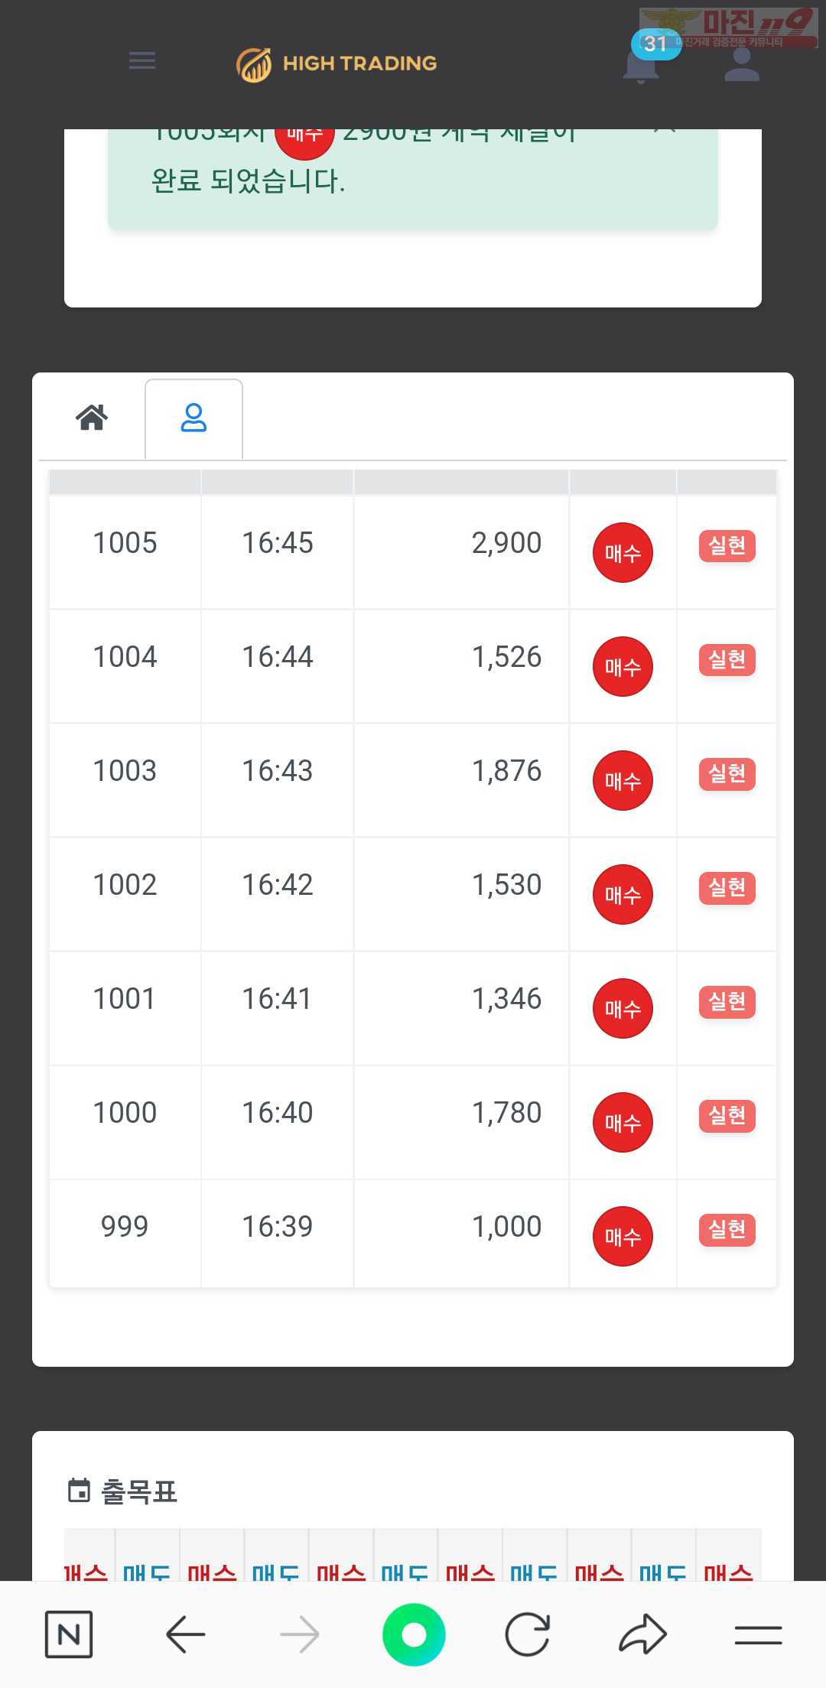Click the 출목표 calendar icon
826x1688 pixels.
(x=79, y=1490)
